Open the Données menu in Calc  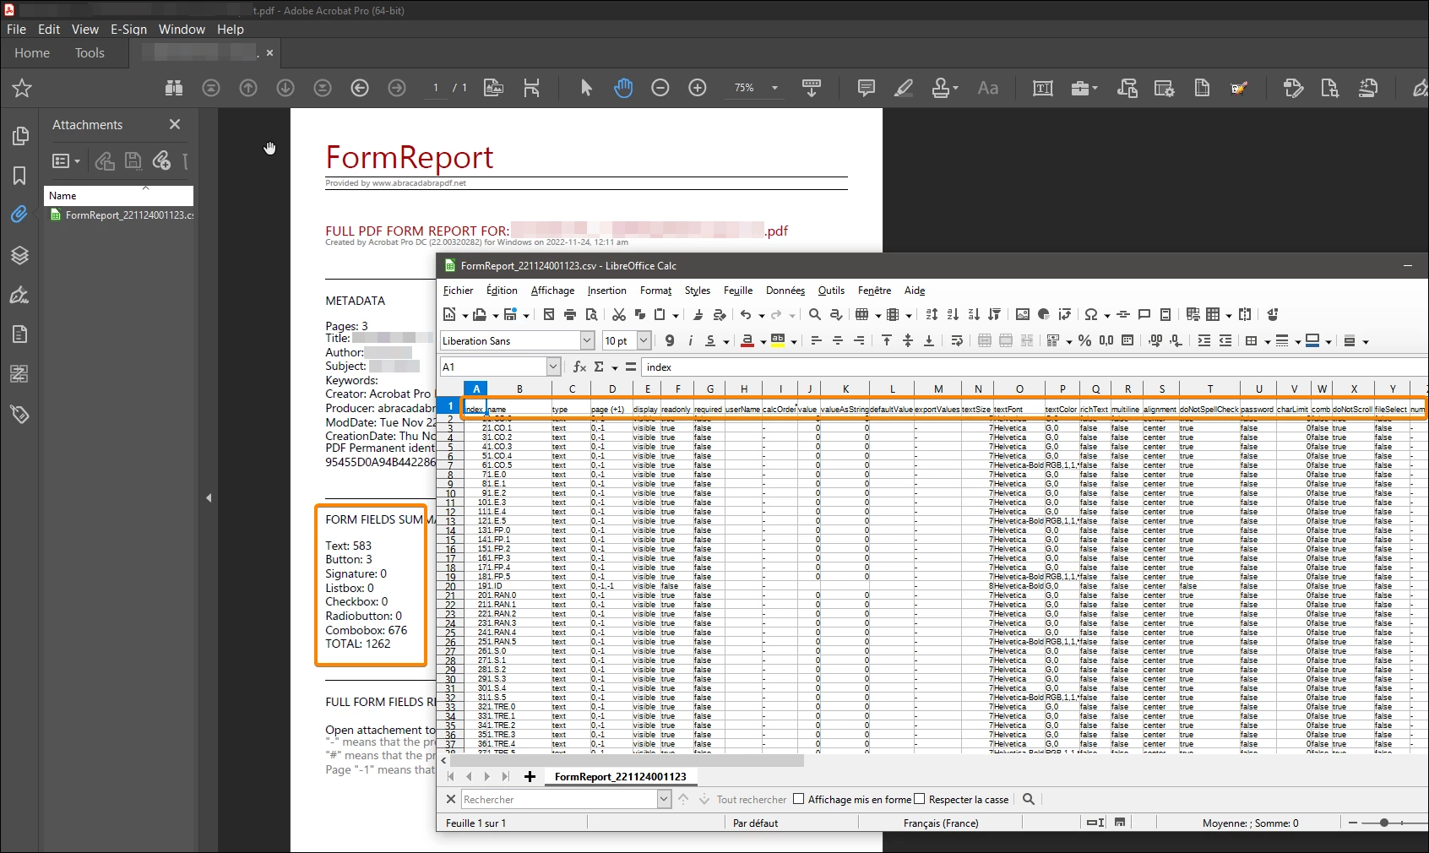pyautogui.click(x=785, y=290)
